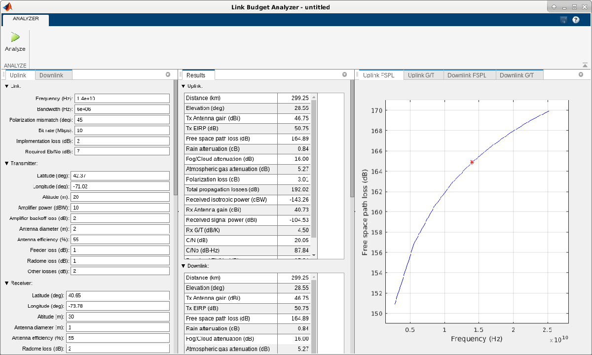This screenshot has height=355, width=592.
Task: Click the Required Eb/No input field
Action: pyautogui.click(x=122, y=151)
